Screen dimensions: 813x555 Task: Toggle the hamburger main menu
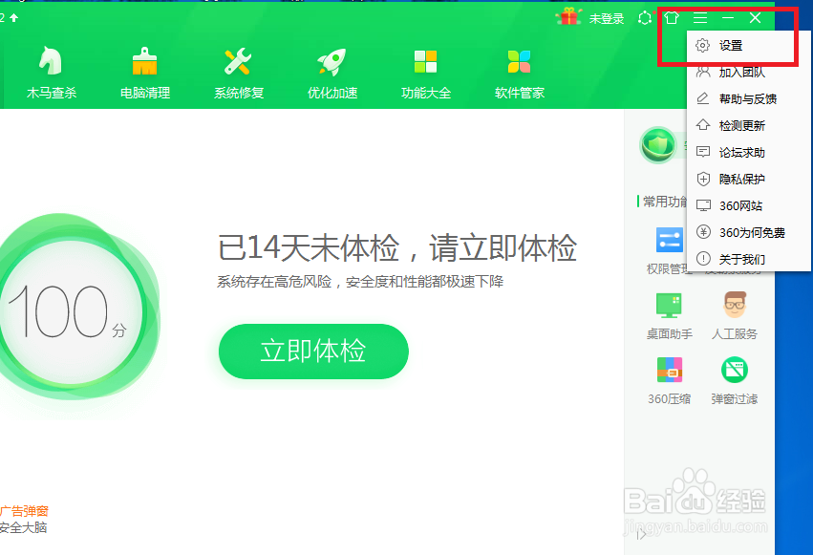pos(700,18)
